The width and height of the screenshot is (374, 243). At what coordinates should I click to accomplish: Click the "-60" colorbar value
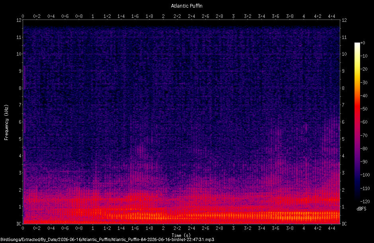pyautogui.click(x=364, y=122)
